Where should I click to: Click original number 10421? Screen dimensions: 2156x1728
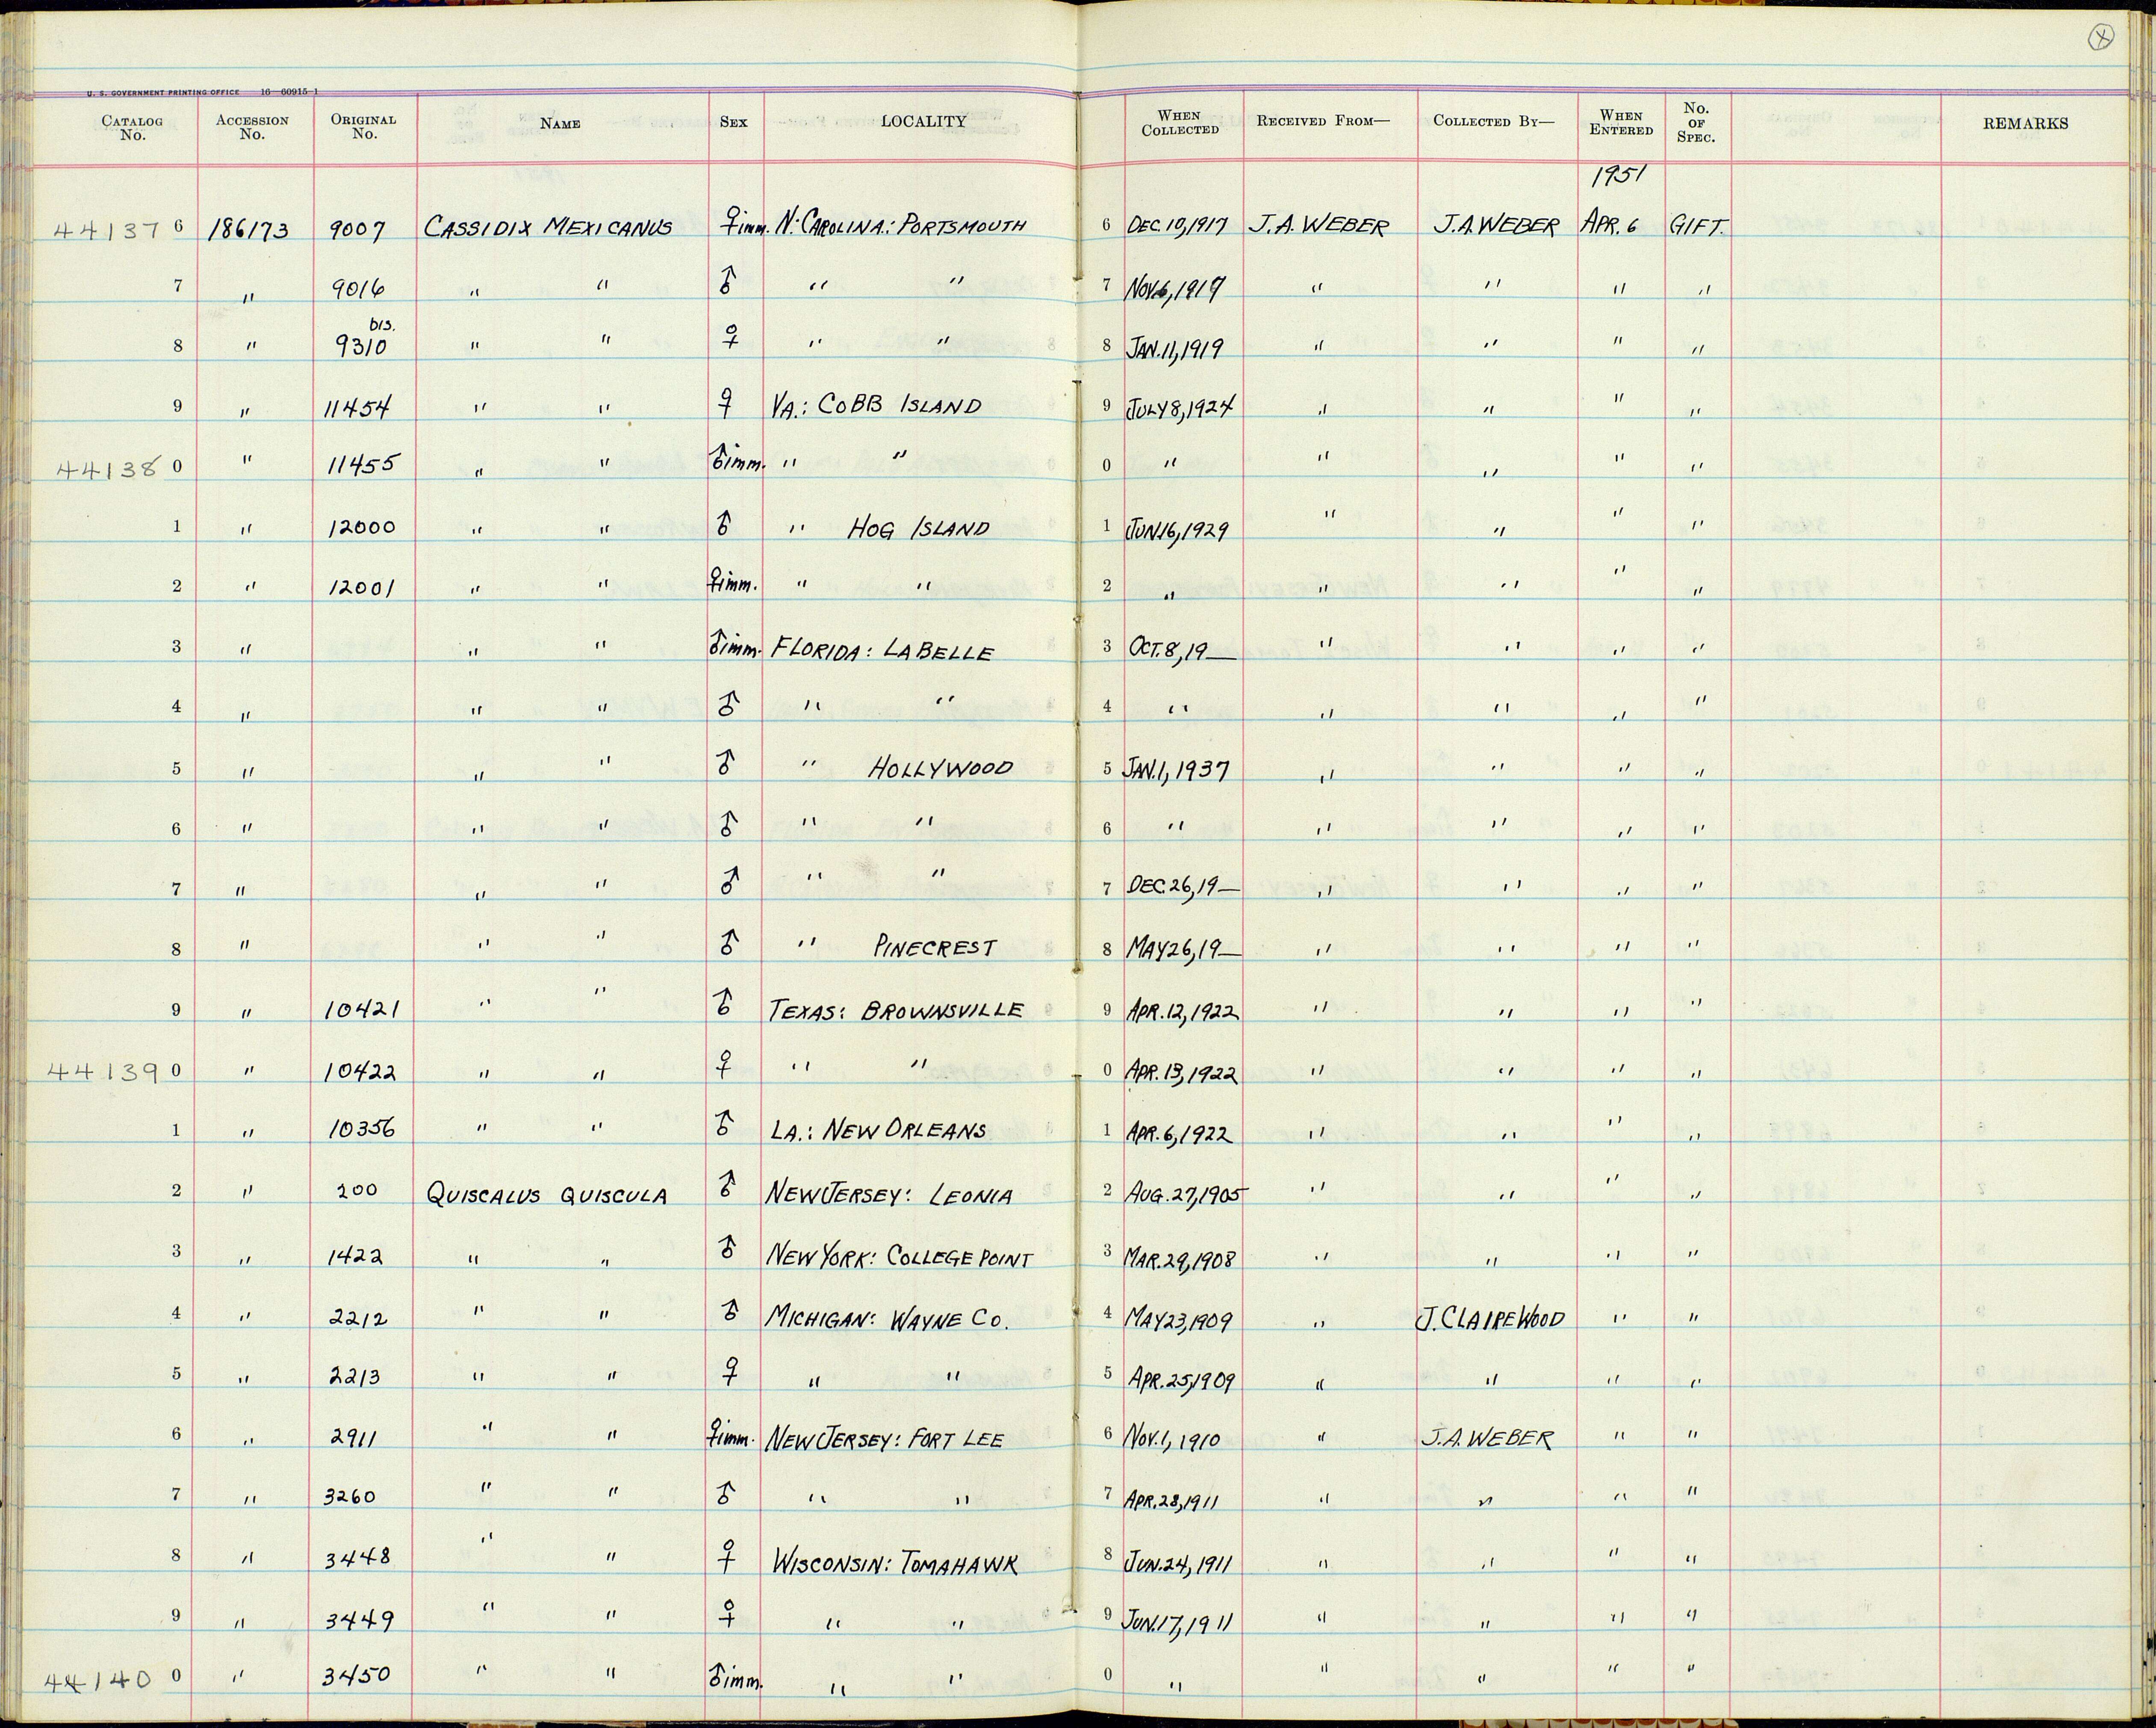[362, 1011]
